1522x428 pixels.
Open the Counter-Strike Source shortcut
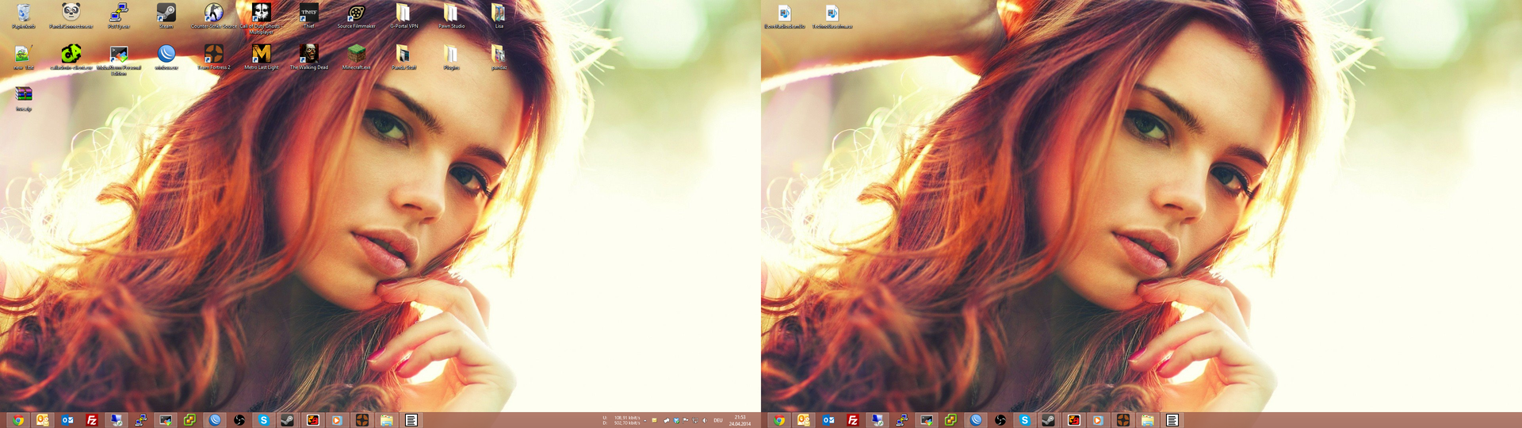(213, 13)
